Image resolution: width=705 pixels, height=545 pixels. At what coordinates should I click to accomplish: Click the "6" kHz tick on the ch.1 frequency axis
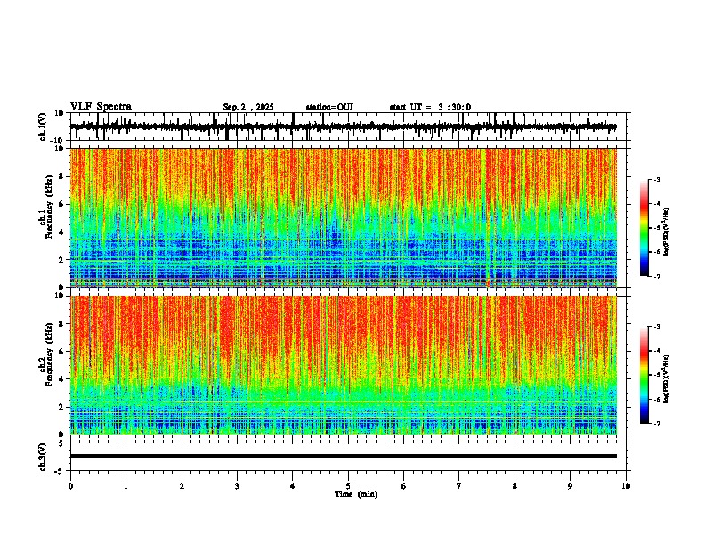click(x=61, y=204)
